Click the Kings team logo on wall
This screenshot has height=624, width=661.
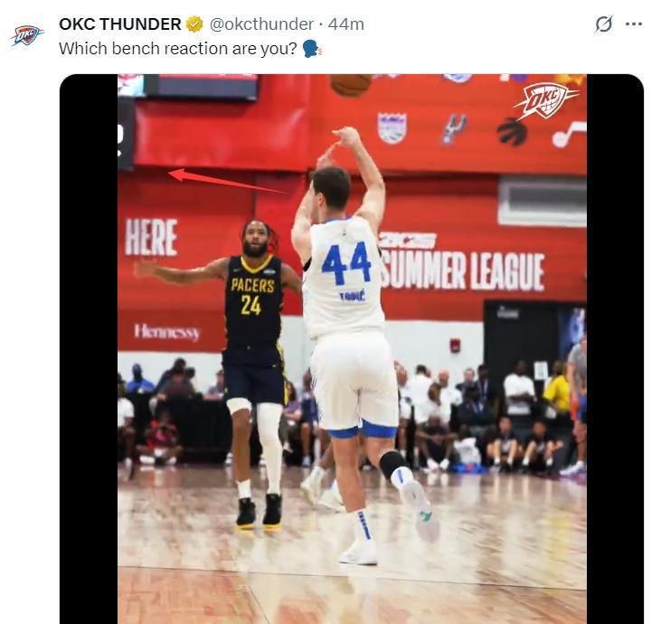392,128
